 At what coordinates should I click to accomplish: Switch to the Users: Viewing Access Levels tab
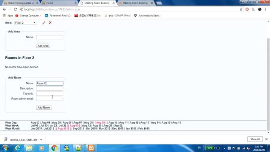pos(21,3)
